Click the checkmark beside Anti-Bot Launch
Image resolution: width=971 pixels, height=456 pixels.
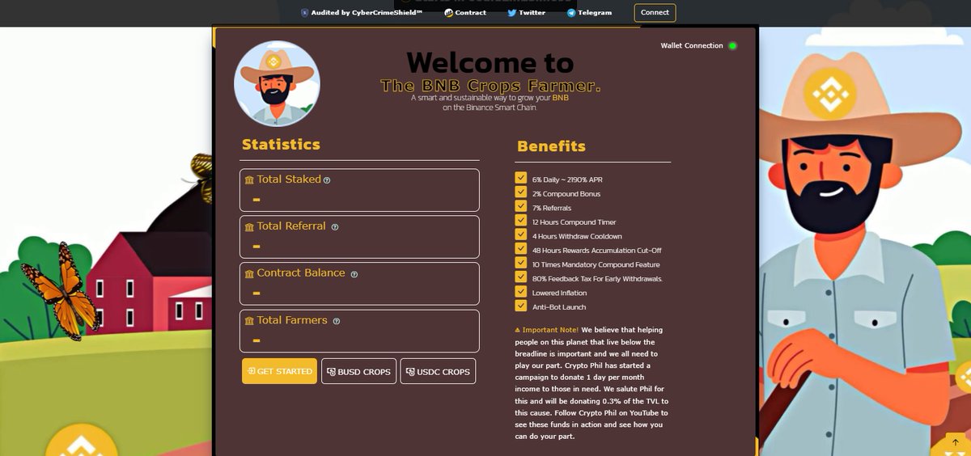tap(521, 306)
